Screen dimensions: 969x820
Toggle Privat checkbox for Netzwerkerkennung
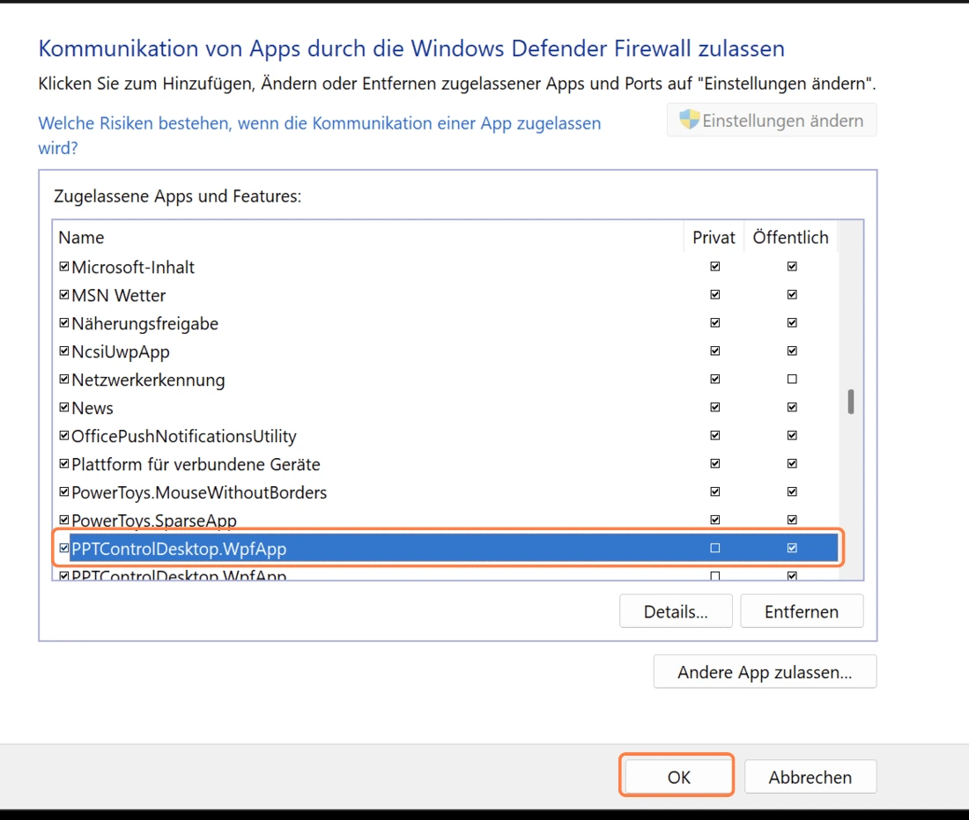pos(715,379)
